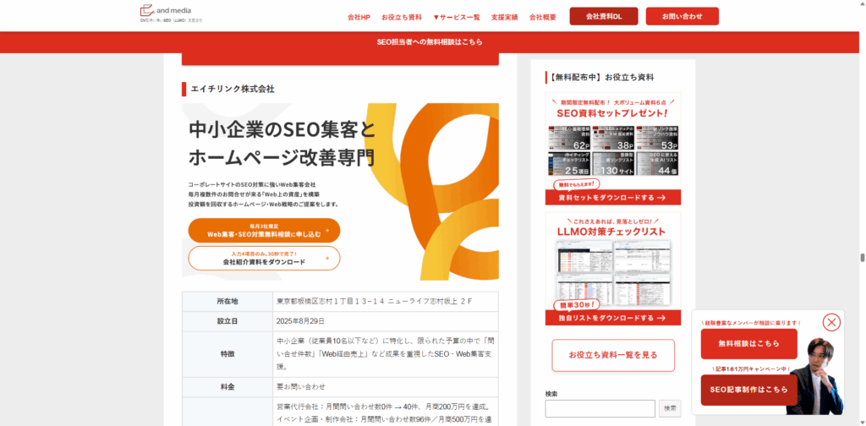Expand the ▼サービス一覧 dropdown menu
Viewport: 866px width, 426px height.
click(x=456, y=17)
